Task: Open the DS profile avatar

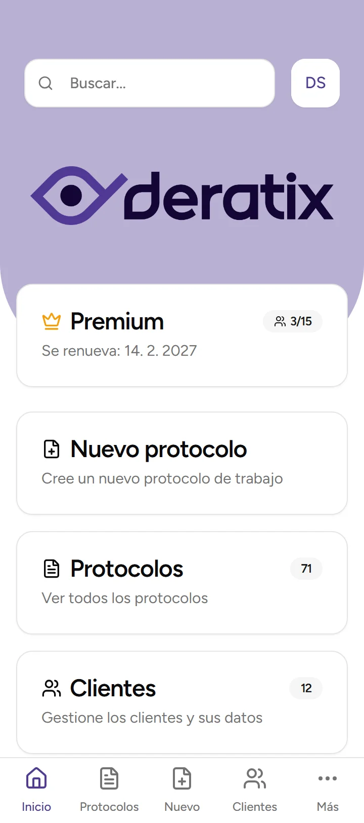Action: tap(315, 83)
